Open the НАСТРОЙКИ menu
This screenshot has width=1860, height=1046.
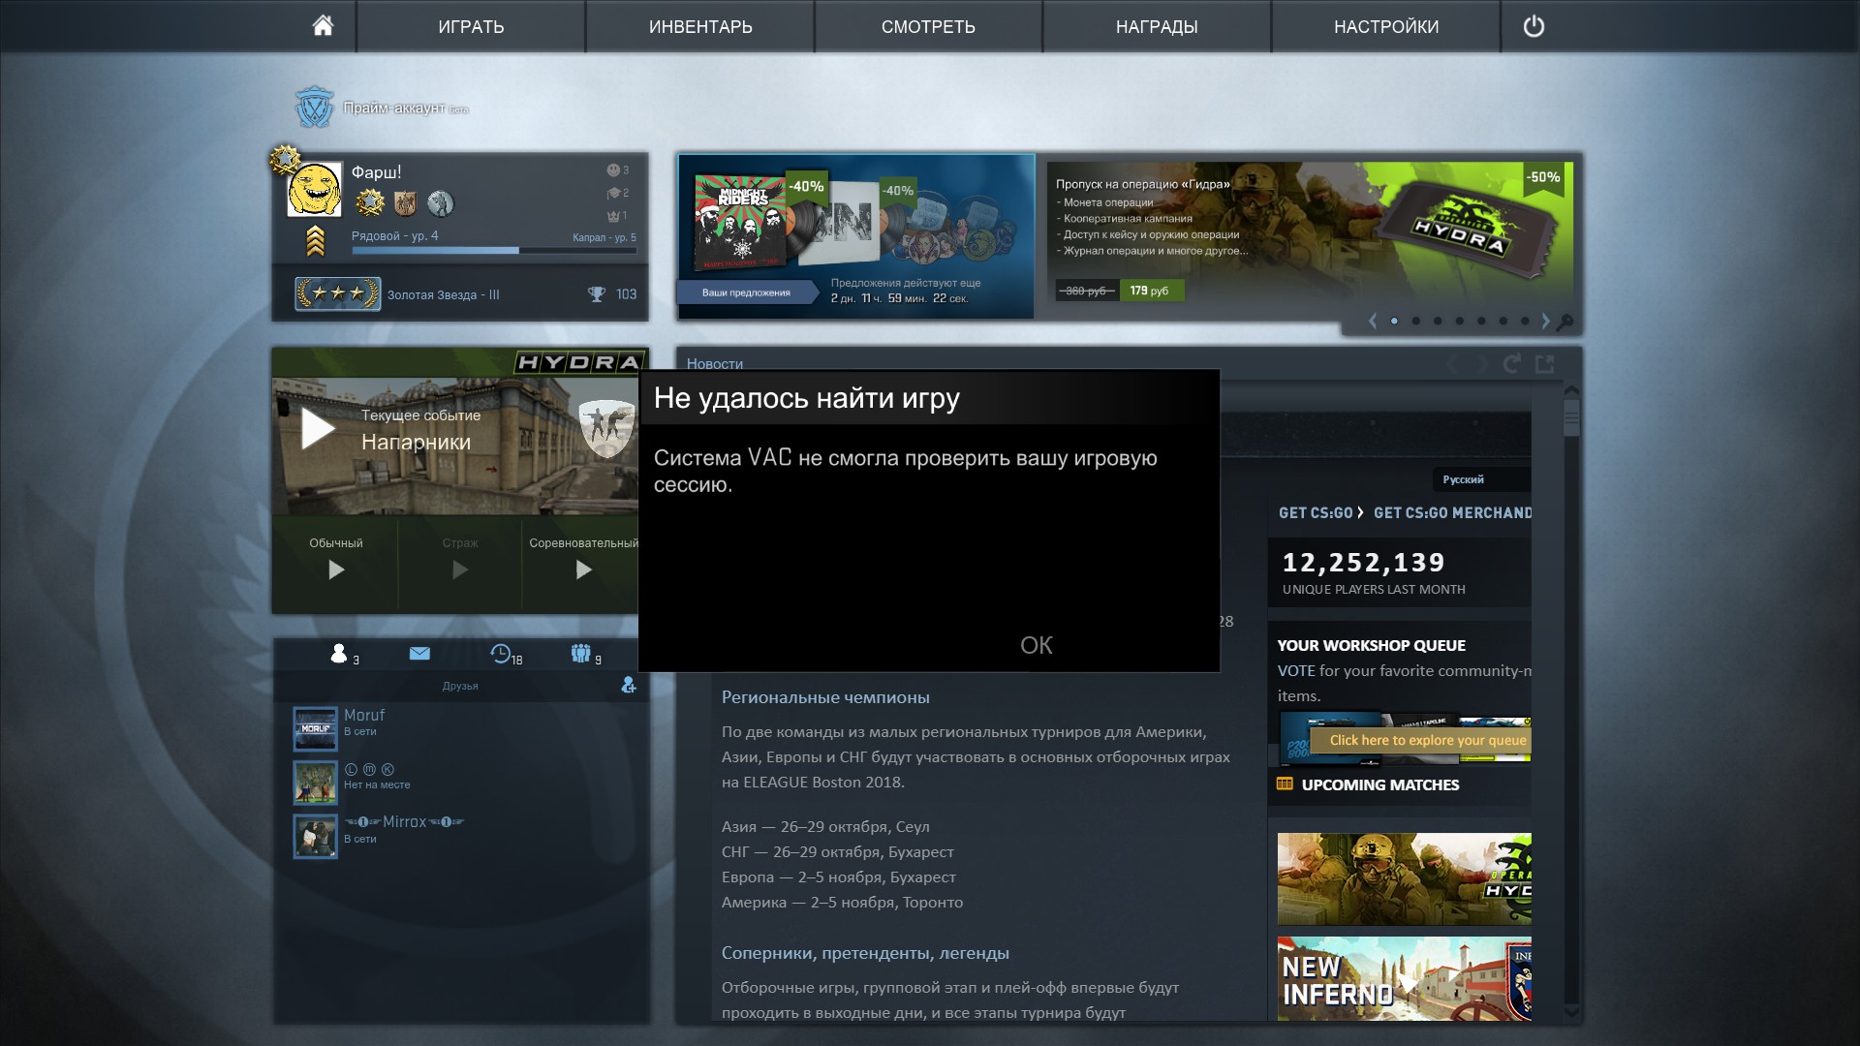pyautogui.click(x=1385, y=26)
